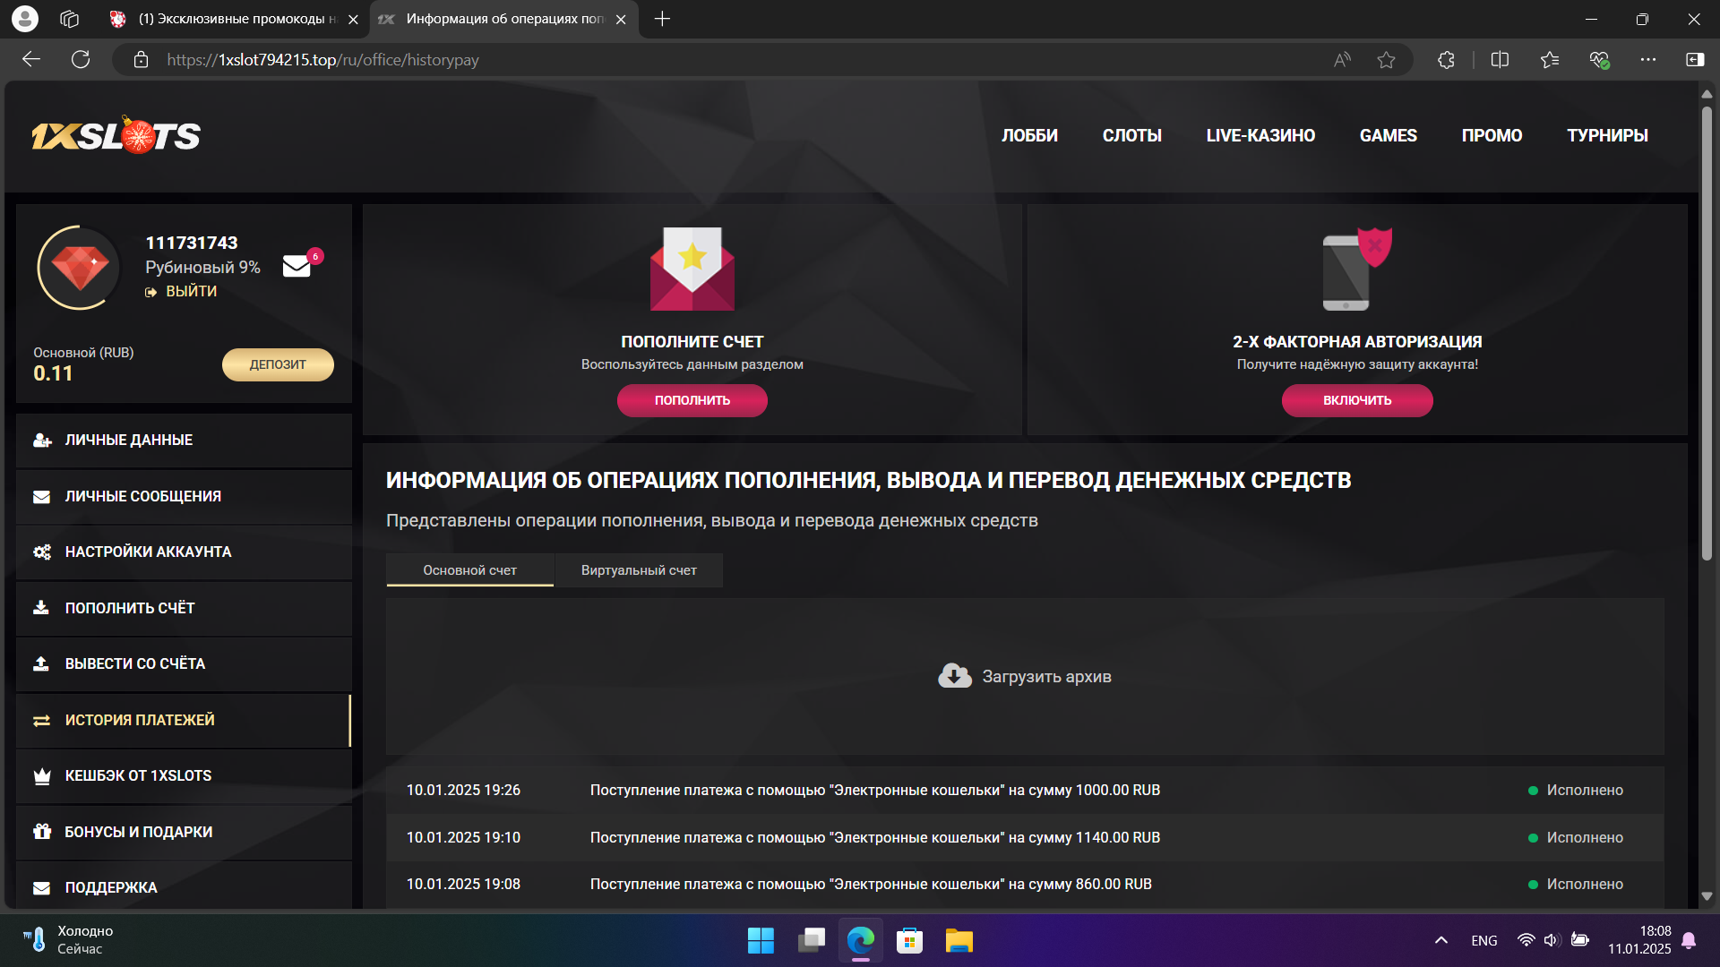This screenshot has width=1720, height=967.
Task: Open История платежей transfer arrows icon
Action: 42,719
